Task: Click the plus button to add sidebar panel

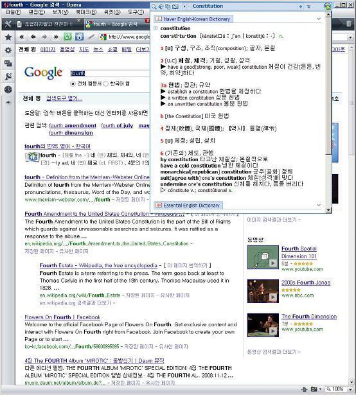Action: tap(8, 102)
